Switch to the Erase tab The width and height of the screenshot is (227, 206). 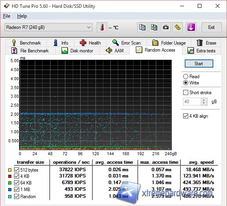pyautogui.click(x=206, y=43)
